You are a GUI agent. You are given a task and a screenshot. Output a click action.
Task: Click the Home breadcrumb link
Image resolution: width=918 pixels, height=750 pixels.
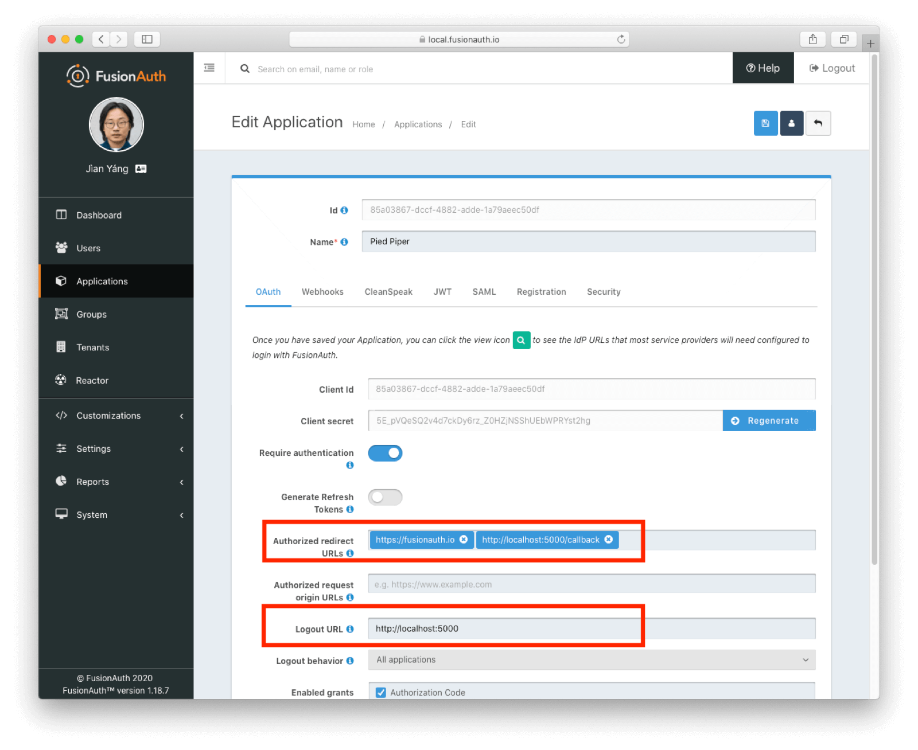click(x=364, y=124)
